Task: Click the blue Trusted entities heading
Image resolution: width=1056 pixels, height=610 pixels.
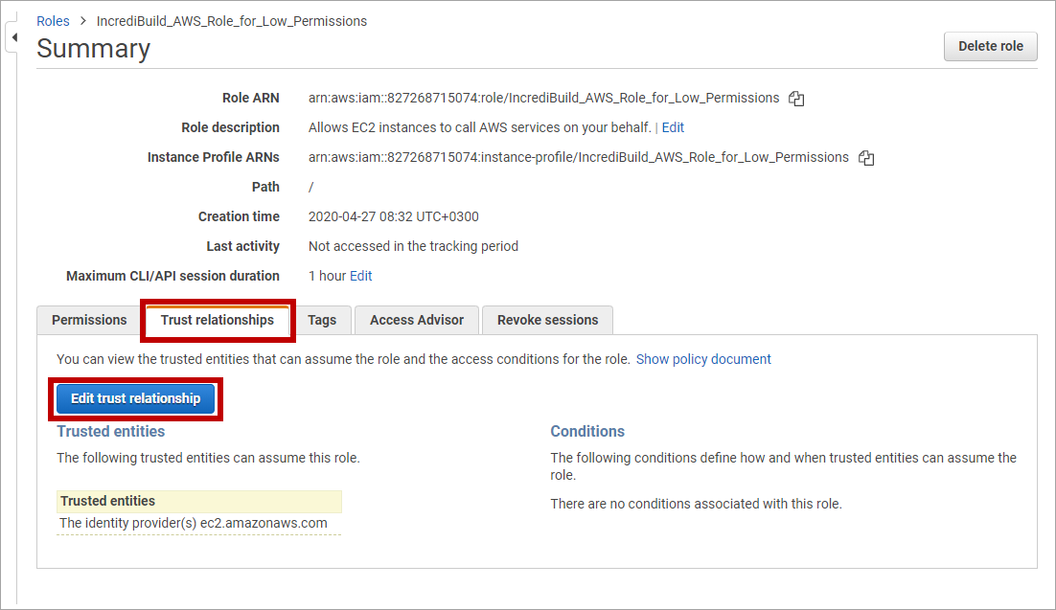Action: point(110,431)
